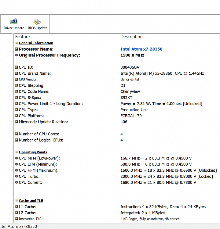Select the 'Processor Name:' label

36,49
